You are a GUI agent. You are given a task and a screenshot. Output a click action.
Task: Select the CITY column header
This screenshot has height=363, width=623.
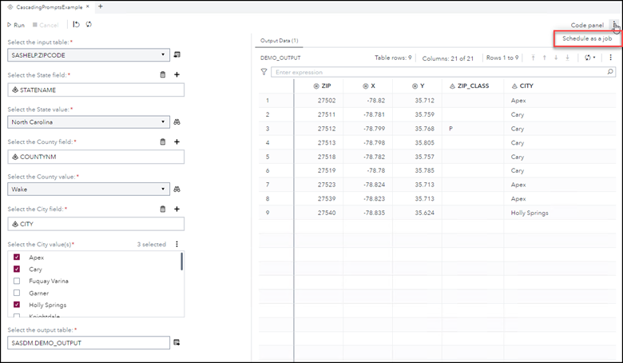(560, 86)
